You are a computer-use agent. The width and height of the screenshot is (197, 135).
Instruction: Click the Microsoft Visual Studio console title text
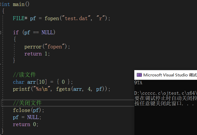pos(170,75)
